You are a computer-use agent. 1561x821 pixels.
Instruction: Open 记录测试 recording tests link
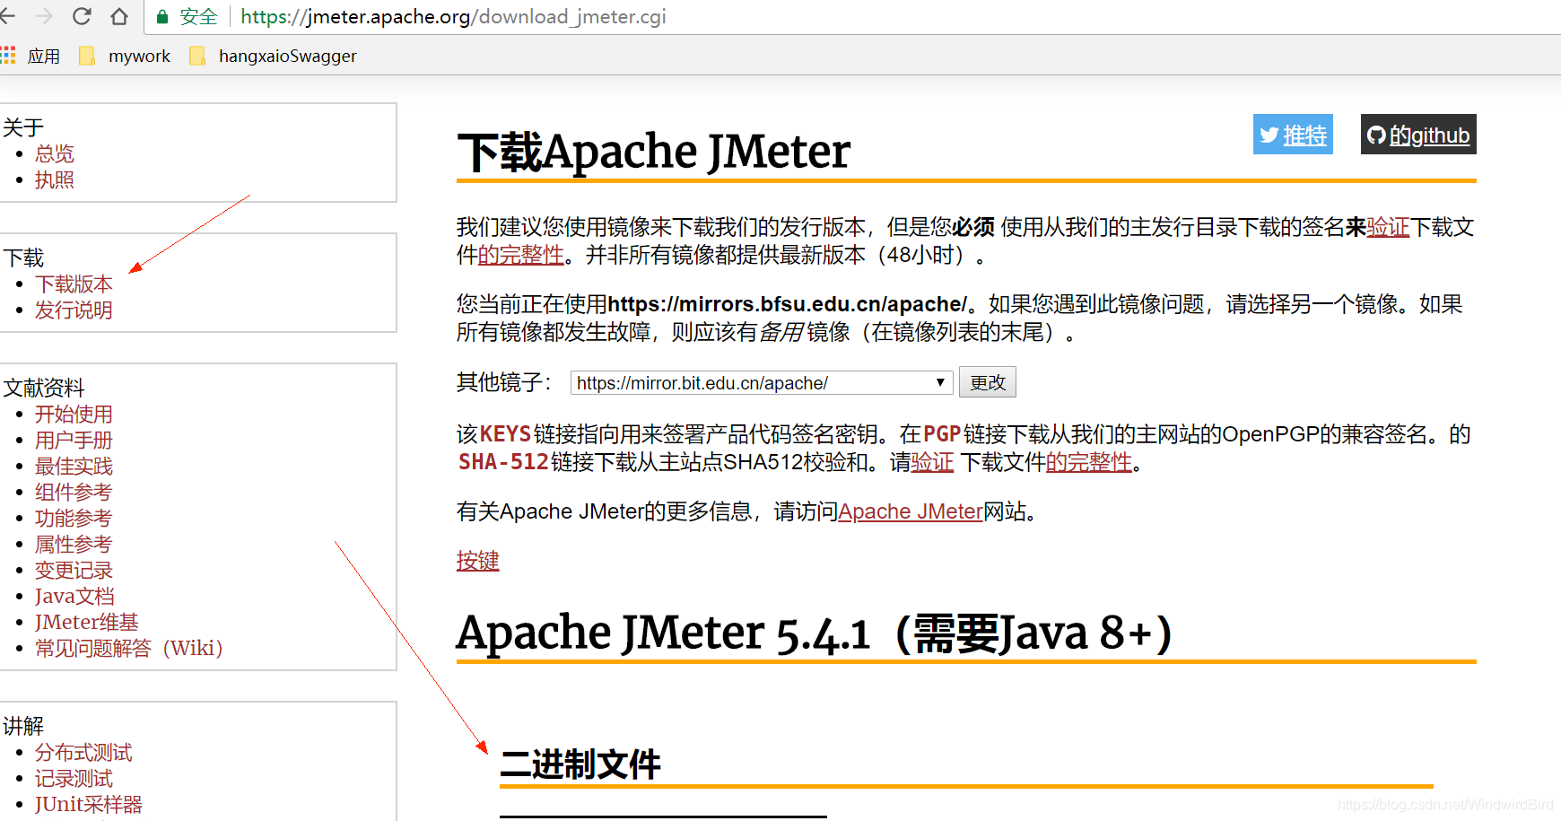pyautogui.click(x=74, y=778)
